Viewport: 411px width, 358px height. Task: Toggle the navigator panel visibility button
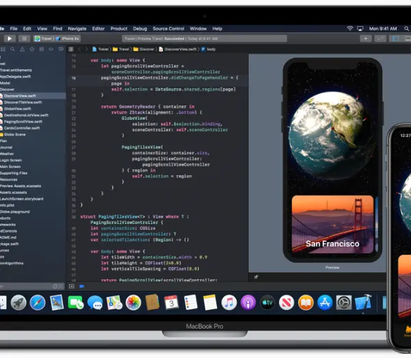(x=395, y=39)
